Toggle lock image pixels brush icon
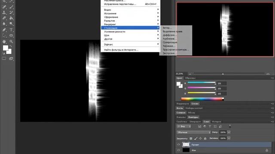This screenshot has width=275, height=154. tap(196, 139)
